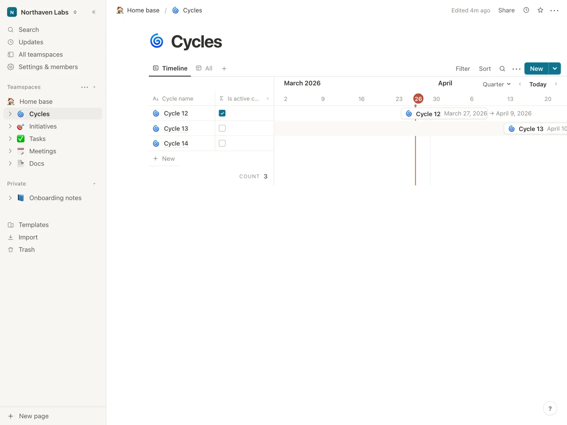Open the page options menu (three dots) at top right
The image size is (567, 425).
pos(555,11)
